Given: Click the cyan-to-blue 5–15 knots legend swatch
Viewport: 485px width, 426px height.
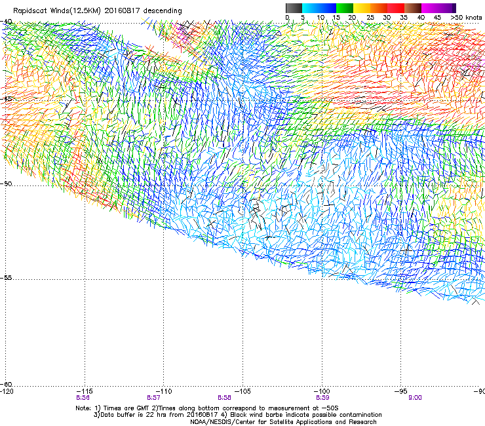Looking at the screenshot, I should (319, 8).
